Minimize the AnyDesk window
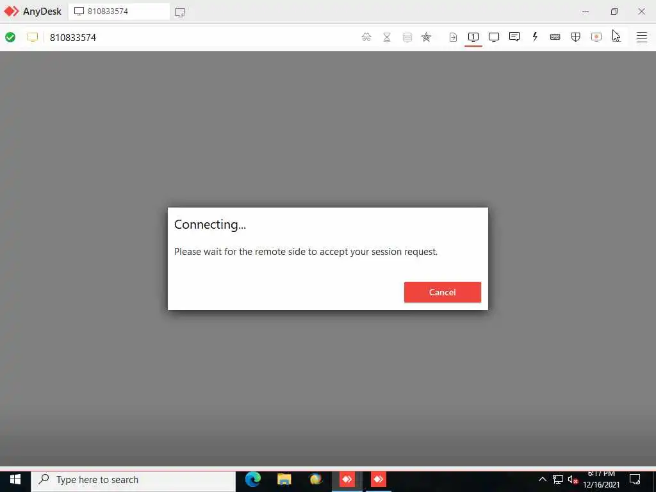This screenshot has height=492, width=656. click(x=586, y=12)
